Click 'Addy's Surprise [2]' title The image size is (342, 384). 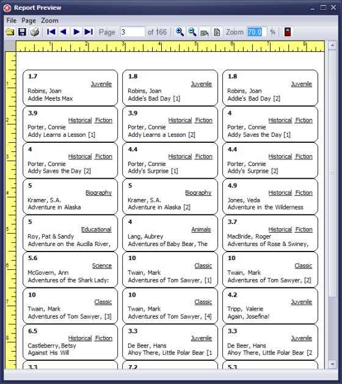pyautogui.click(x=253, y=171)
